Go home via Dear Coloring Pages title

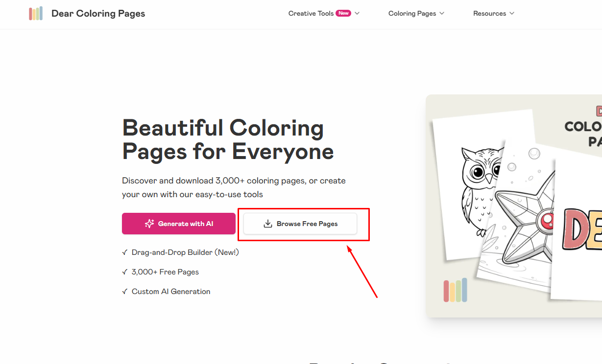point(98,13)
